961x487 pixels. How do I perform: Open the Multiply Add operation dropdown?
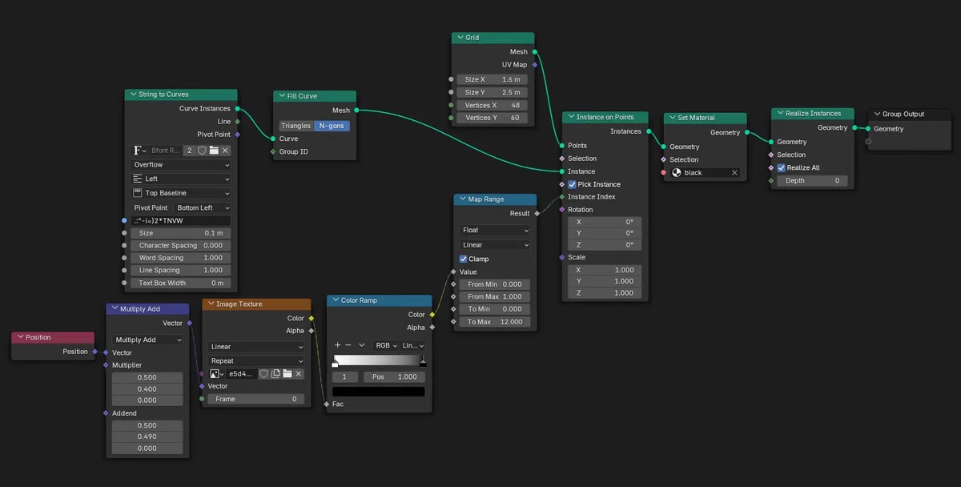click(147, 340)
